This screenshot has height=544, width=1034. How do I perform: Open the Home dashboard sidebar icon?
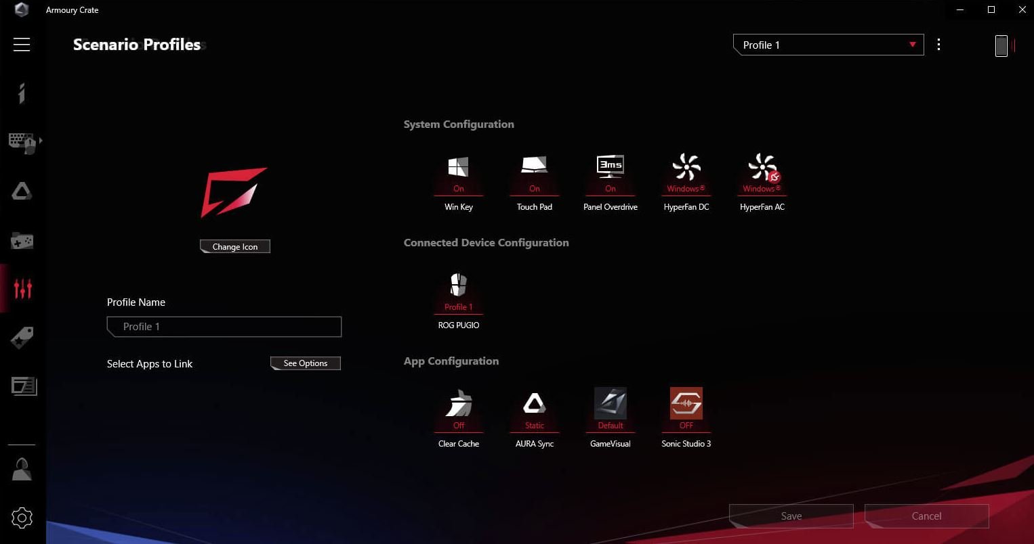[x=22, y=93]
